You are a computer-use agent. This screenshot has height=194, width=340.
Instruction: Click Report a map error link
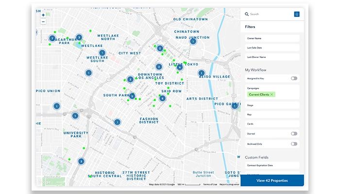[229, 184]
